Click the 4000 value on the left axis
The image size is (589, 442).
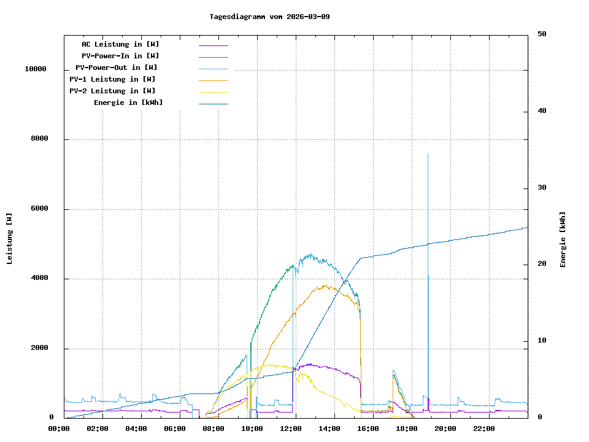click(x=40, y=279)
